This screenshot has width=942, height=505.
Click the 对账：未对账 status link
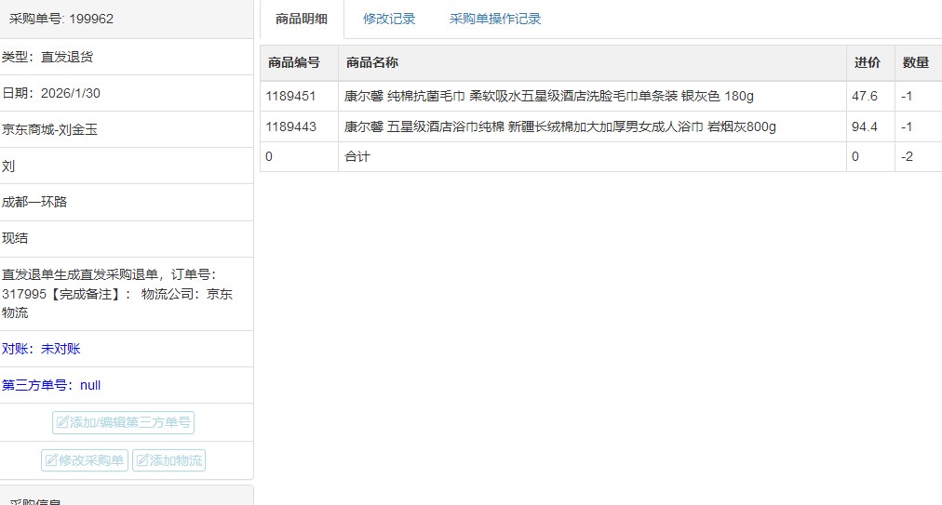click(x=41, y=349)
